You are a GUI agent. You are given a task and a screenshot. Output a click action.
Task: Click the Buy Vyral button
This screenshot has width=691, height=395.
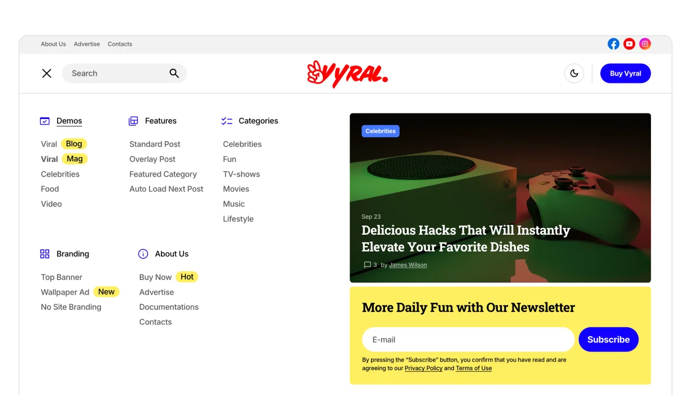pos(626,73)
